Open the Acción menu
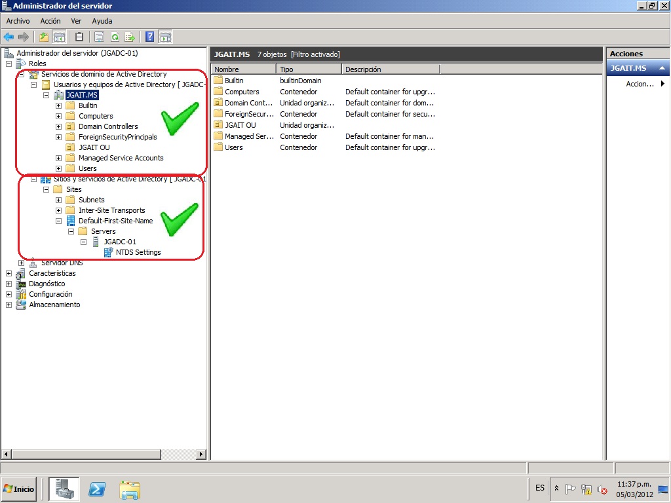This screenshot has width=671, height=503. pyautogui.click(x=50, y=21)
